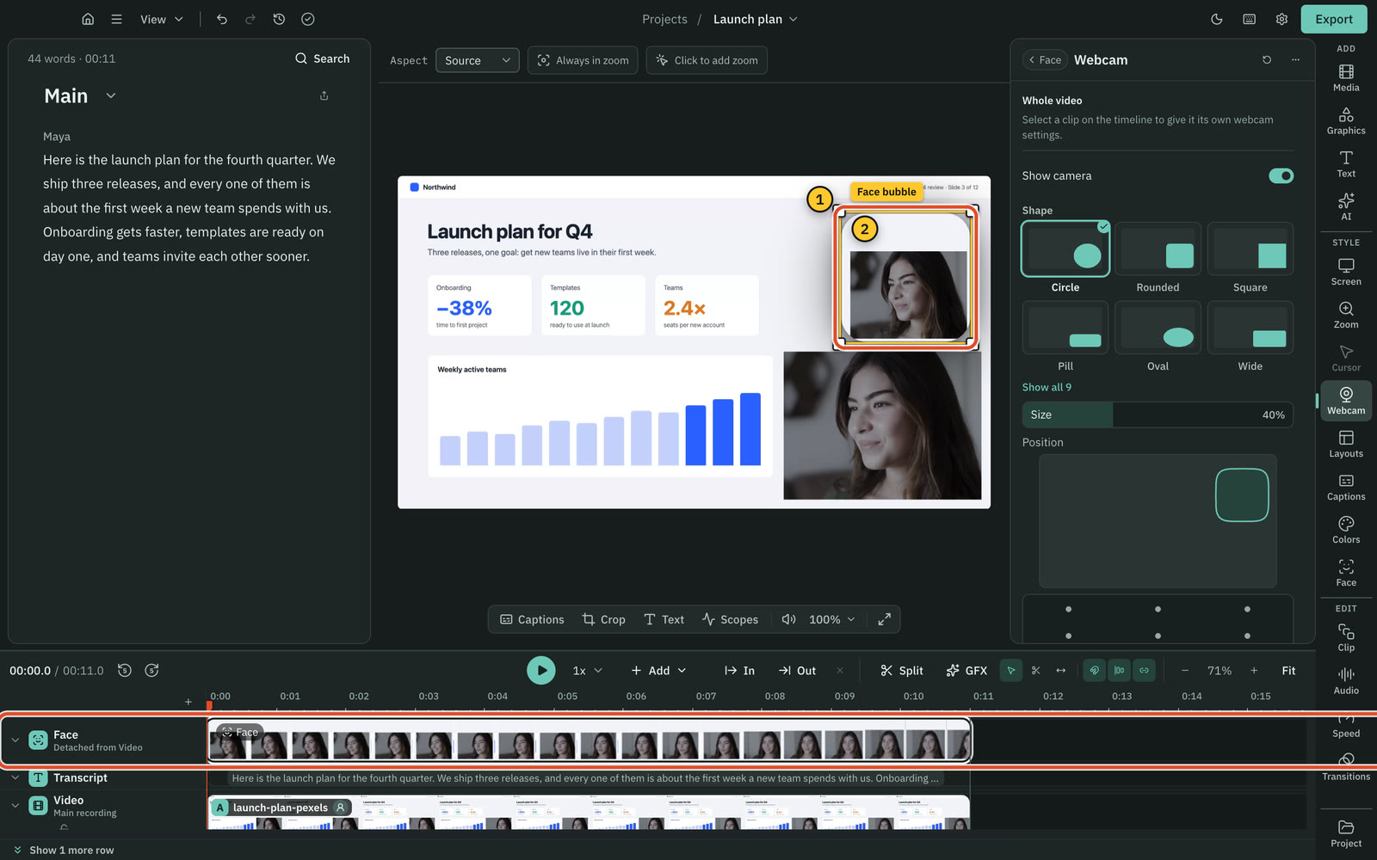The image size is (1377, 860).
Task: Choose the Rounded webcam shape
Action: click(x=1158, y=258)
